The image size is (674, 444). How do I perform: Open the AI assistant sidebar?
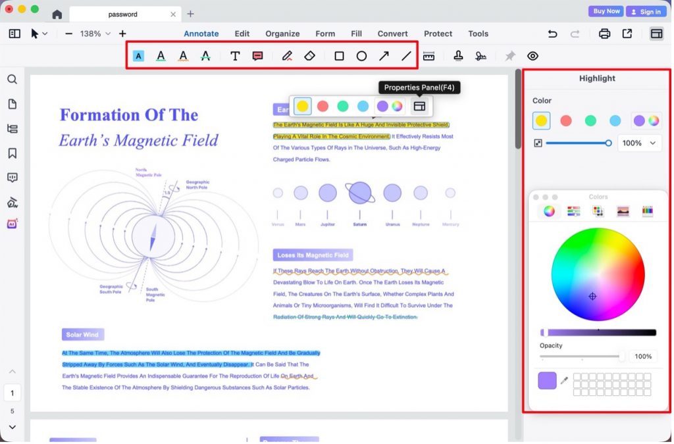coord(12,224)
